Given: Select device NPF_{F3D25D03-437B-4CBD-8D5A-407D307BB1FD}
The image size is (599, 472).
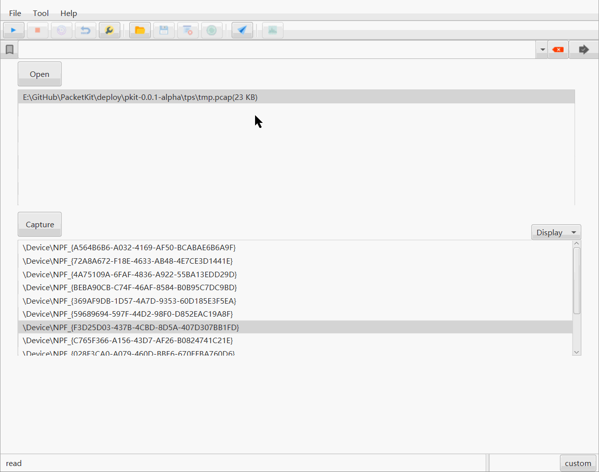Looking at the screenshot, I should coord(295,327).
